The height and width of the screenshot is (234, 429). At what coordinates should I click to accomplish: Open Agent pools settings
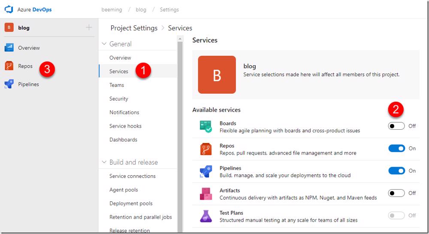click(x=124, y=190)
